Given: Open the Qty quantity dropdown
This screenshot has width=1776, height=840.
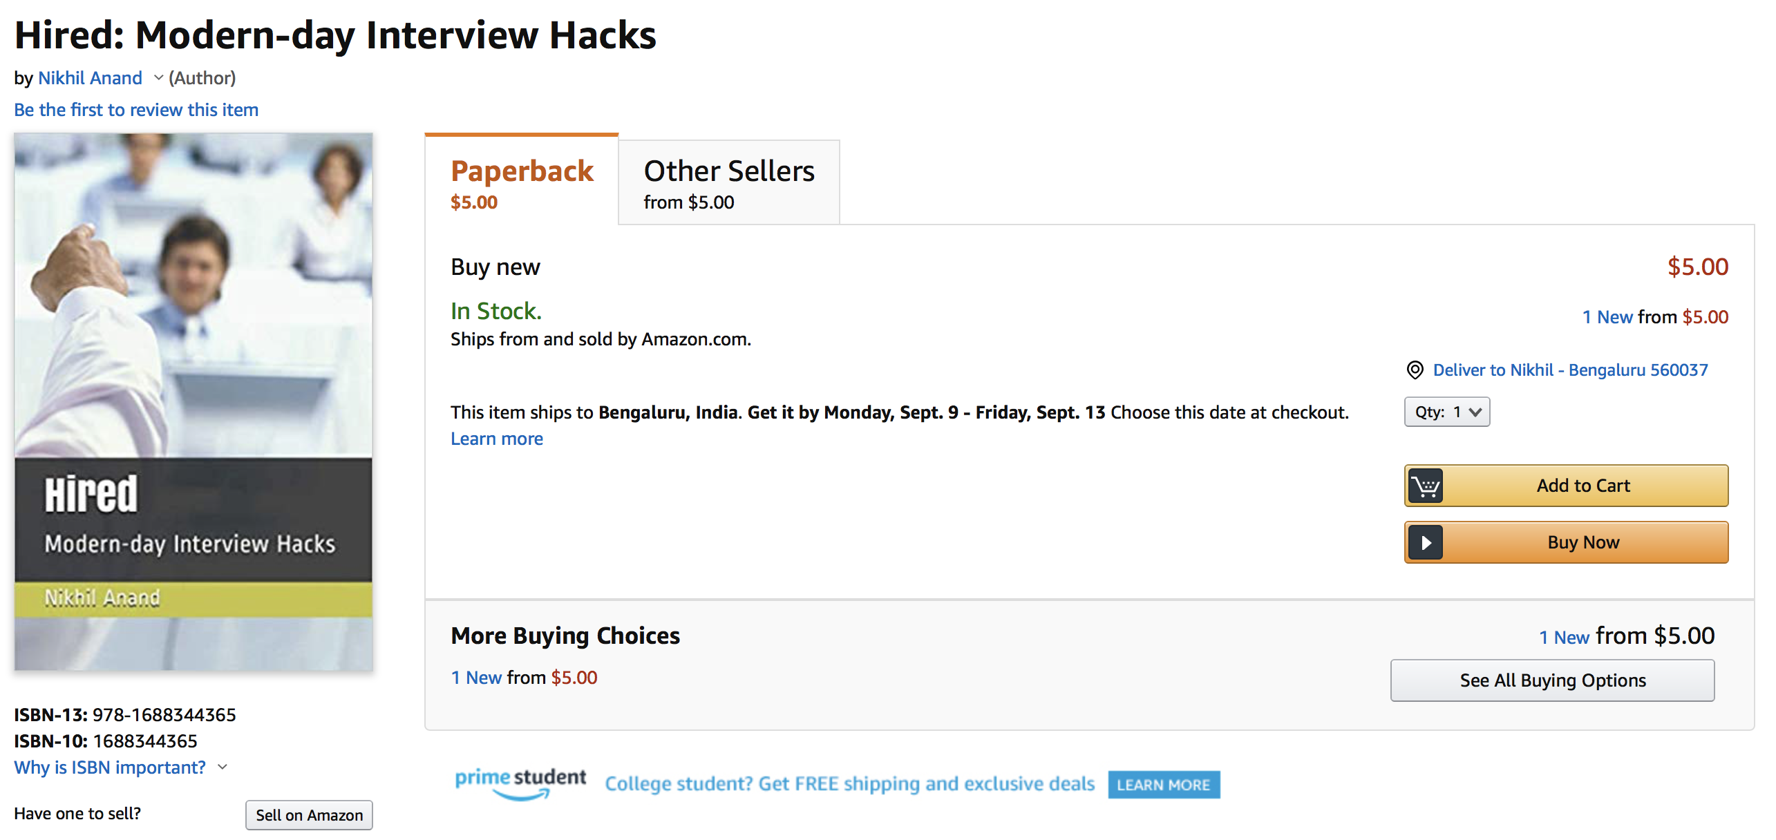Looking at the screenshot, I should 1446,412.
